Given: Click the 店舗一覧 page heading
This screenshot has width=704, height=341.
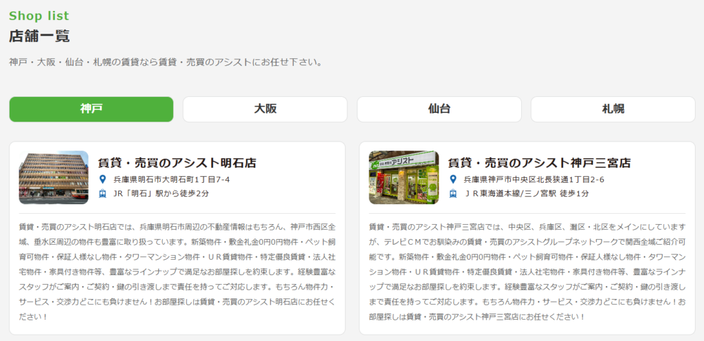Looking at the screenshot, I should 39,36.
